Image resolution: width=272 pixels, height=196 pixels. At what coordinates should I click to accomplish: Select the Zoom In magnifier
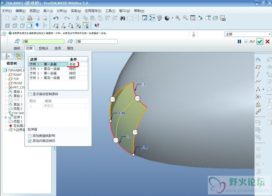coord(178,18)
